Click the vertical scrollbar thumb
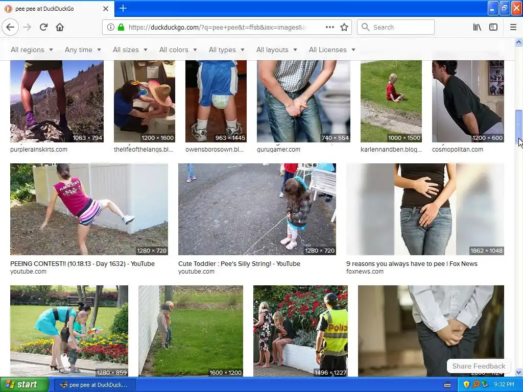Image resolution: width=523 pixels, height=392 pixels. [x=518, y=126]
